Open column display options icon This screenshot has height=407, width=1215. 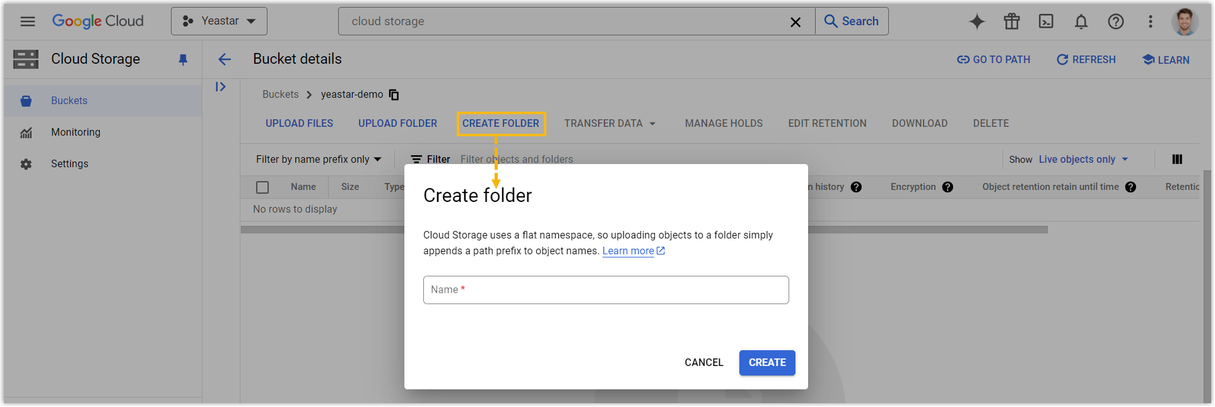(x=1177, y=160)
